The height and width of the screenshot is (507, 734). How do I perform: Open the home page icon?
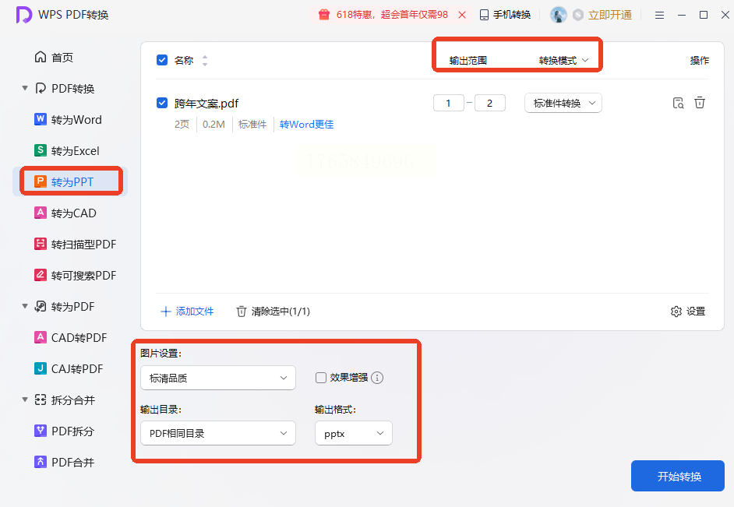41,57
